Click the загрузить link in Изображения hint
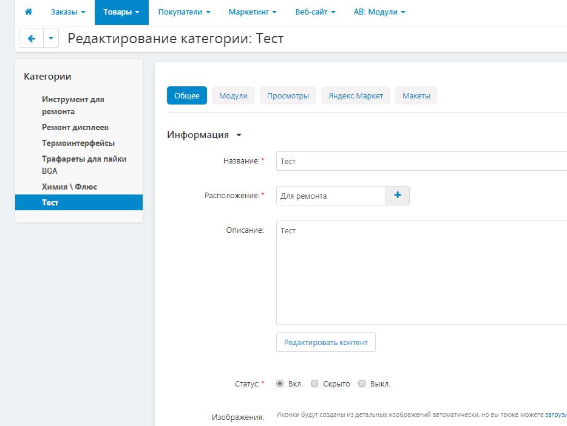The image size is (567, 426). pos(556,415)
